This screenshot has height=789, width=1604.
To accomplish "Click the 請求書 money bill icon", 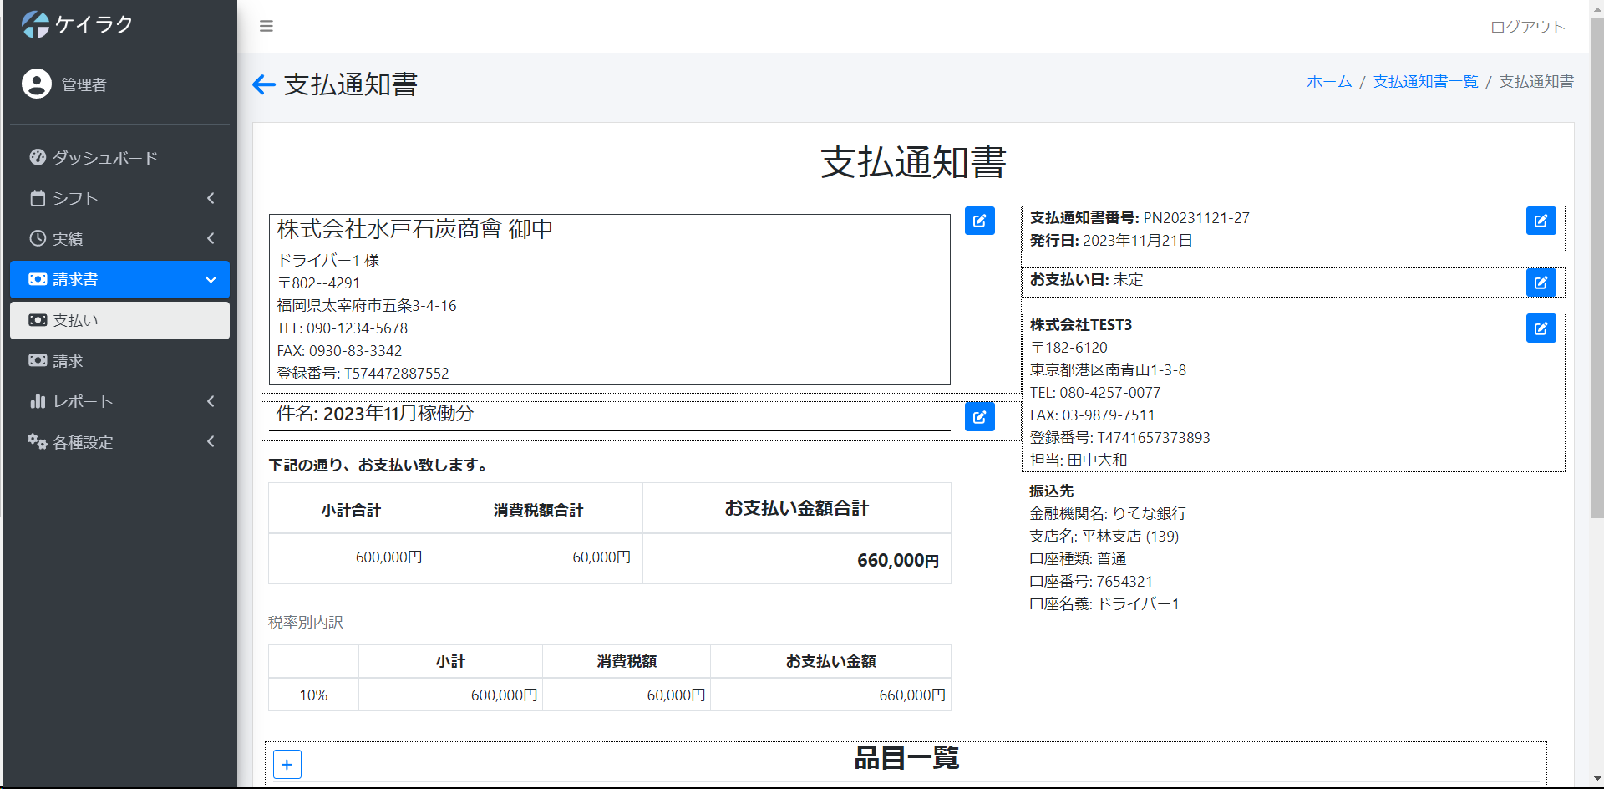I will (x=38, y=279).
